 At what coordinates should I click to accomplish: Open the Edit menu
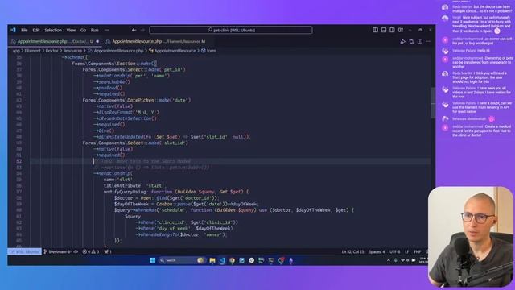36,31
